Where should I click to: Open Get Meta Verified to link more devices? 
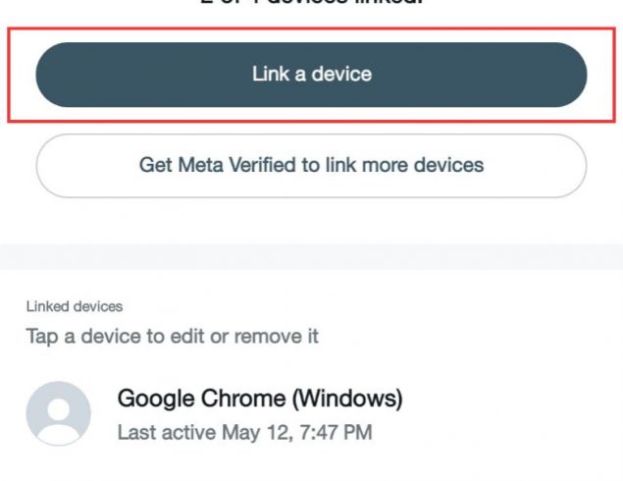[311, 166]
